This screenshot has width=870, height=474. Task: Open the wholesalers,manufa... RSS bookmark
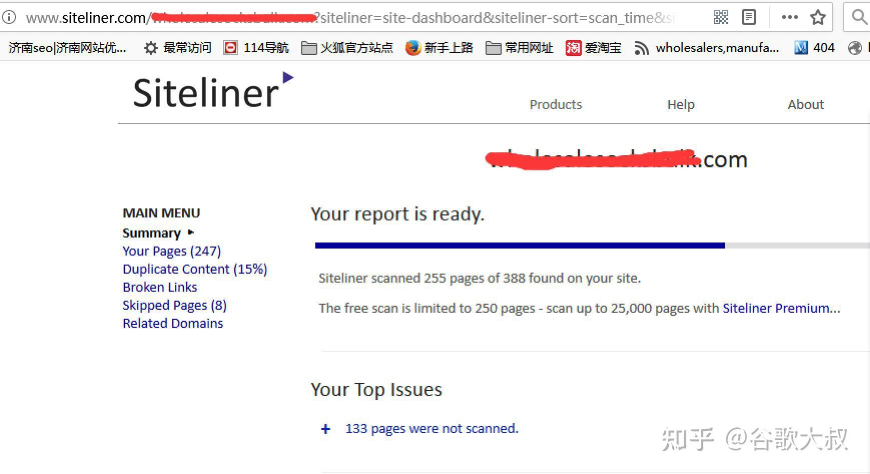706,48
